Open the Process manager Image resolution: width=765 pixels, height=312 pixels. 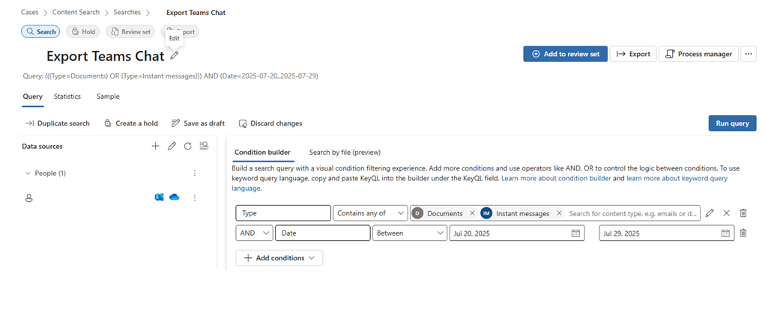click(x=698, y=54)
